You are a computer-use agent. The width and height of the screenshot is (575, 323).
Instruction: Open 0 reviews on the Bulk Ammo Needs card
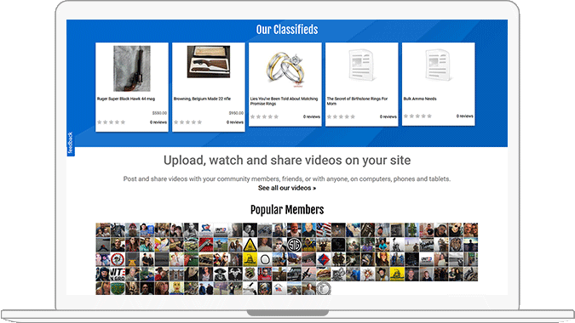pos(464,116)
